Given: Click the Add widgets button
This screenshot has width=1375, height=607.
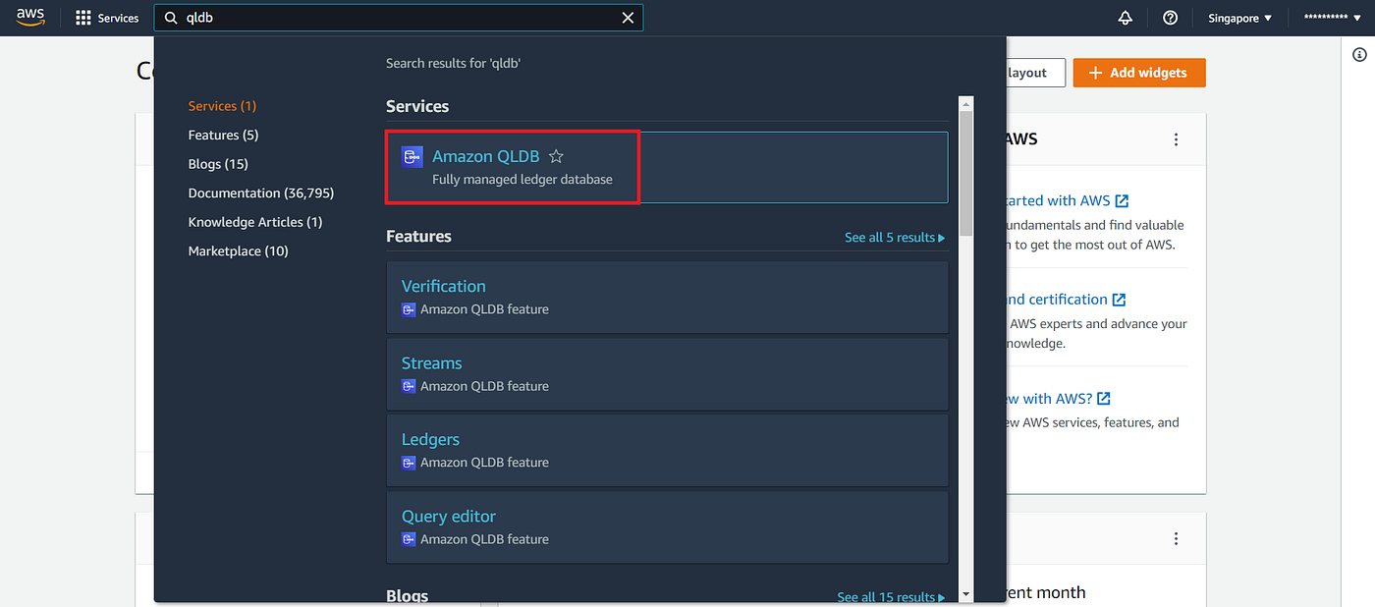Looking at the screenshot, I should pos(1138,72).
